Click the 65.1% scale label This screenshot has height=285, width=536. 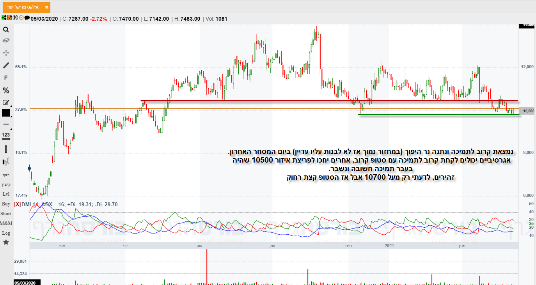pos(21,67)
